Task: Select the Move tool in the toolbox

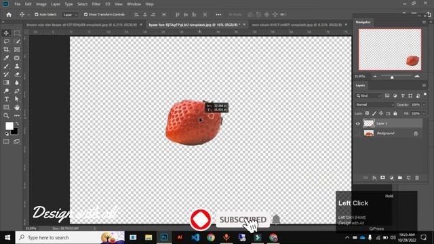Action: 6,33
